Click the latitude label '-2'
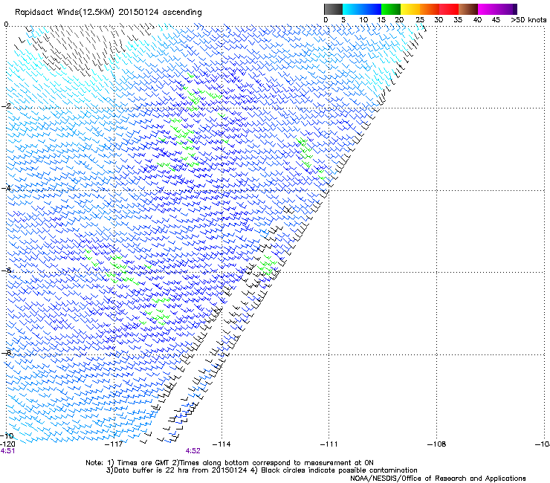This screenshot has width=550, height=483. (6, 106)
